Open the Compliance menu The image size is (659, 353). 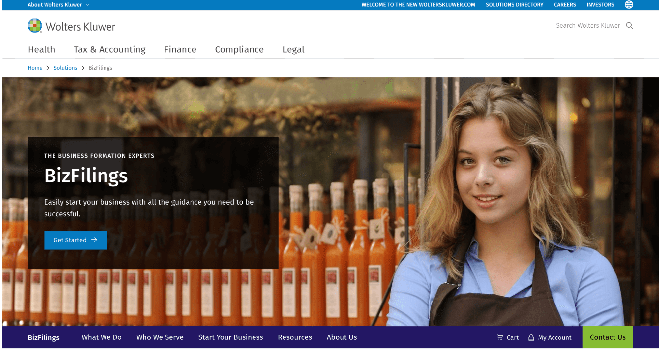(x=239, y=49)
